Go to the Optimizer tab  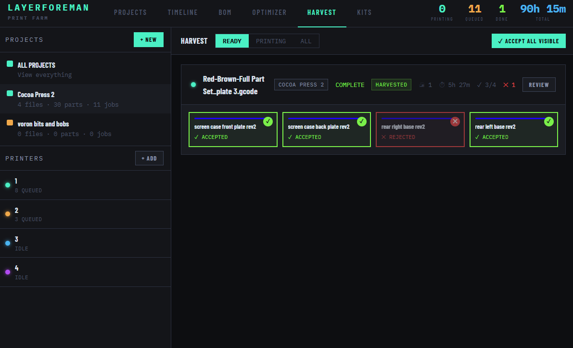pos(269,12)
